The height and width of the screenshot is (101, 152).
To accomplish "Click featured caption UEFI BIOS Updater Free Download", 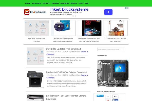I will click(x=37, y=40).
